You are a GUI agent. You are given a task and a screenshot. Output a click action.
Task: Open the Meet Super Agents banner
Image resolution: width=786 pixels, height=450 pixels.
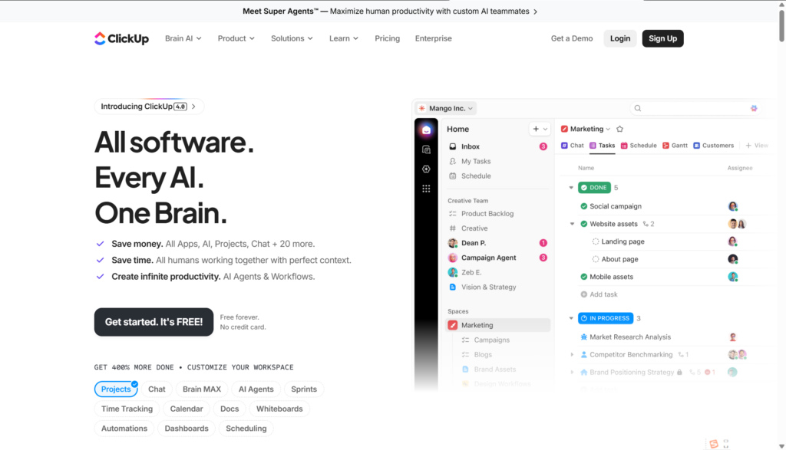point(390,11)
